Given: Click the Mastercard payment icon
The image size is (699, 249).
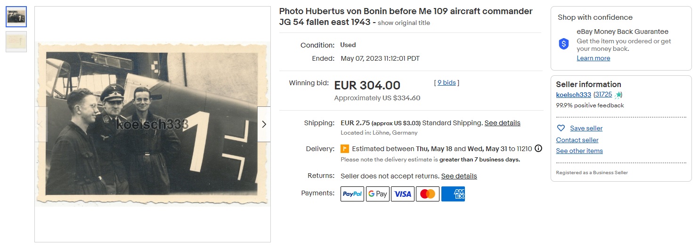Looking at the screenshot, I should click(428, 194).
